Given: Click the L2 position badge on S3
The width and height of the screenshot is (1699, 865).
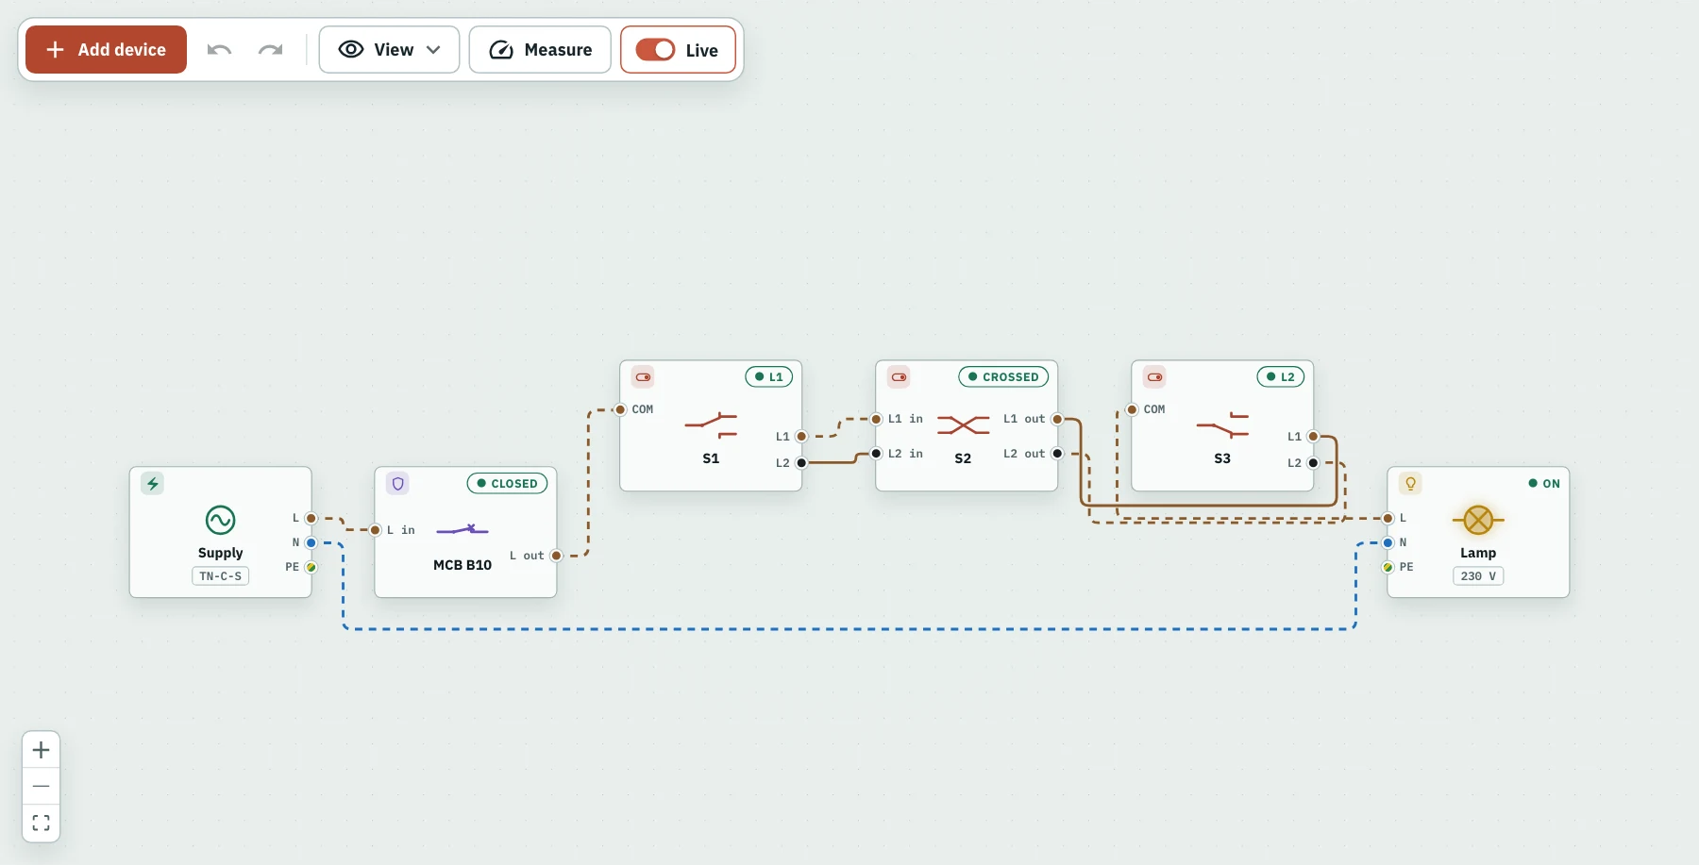Looking at the screenshot, I should coord(1280,376).
